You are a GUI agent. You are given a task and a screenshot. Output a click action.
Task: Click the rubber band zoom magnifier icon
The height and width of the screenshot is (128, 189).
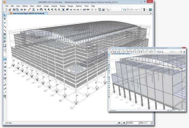45,10
